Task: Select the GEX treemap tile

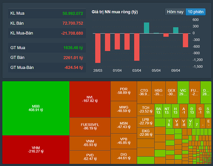Action: tap(171, 92)
